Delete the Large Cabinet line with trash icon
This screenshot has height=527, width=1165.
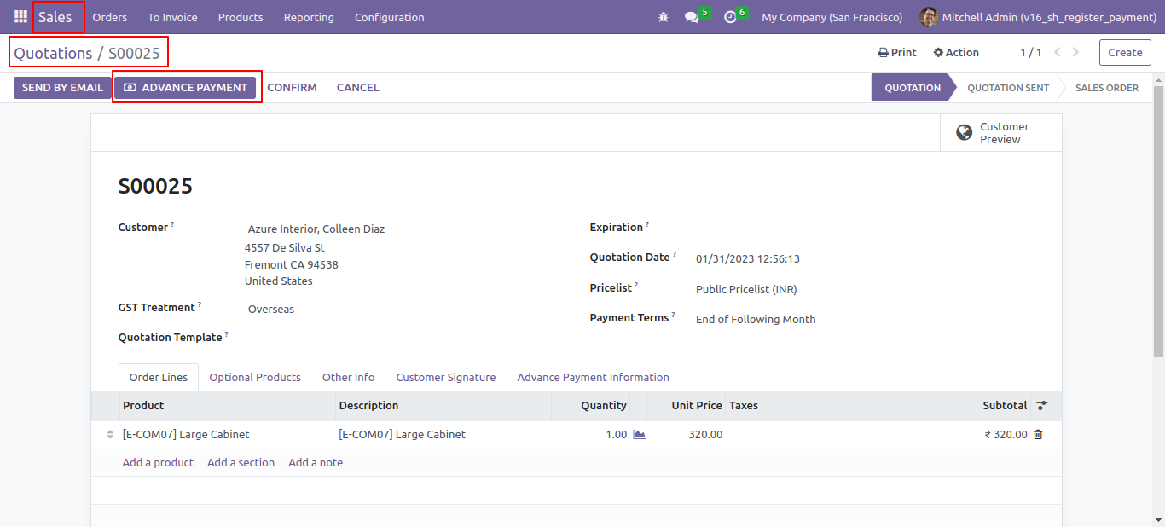tap(1038, 435)
